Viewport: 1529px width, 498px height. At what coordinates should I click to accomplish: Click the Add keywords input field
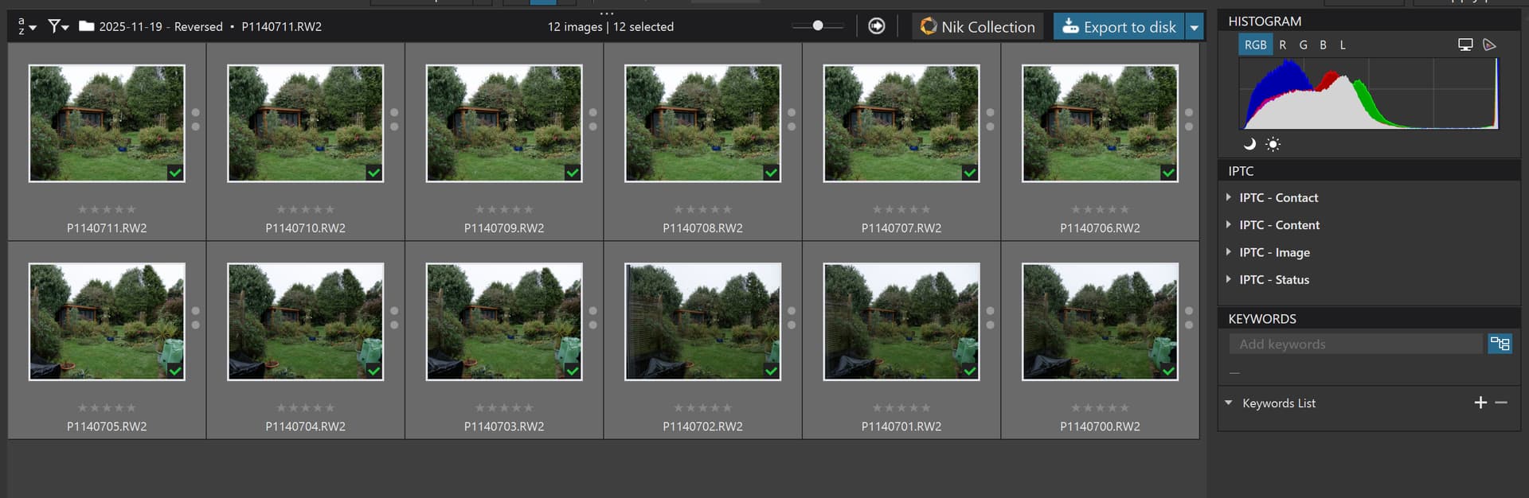click(1355, 344)
